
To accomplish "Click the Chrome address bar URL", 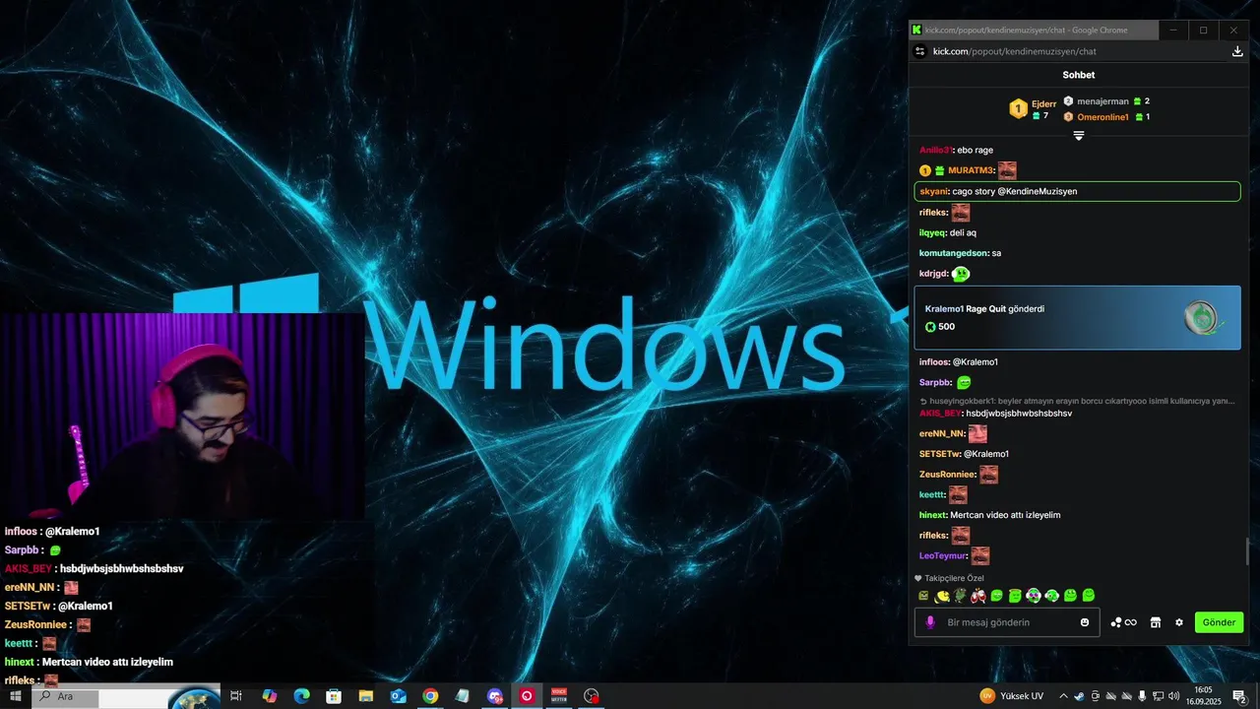I will 1014,51.
